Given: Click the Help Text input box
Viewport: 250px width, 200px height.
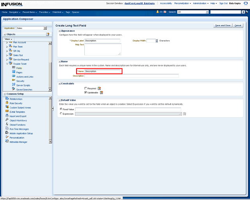Looking at the screenshot, I should 103,49.
